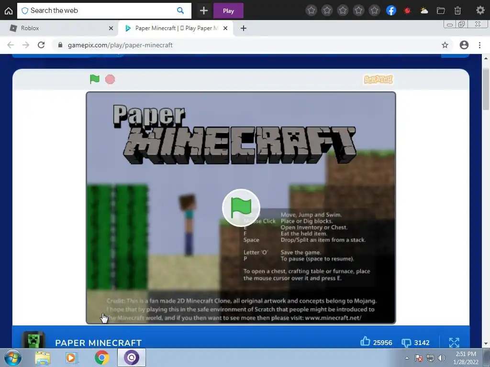Open the Chrome three-dot menu
The image size is (490, 367).
[479, 45]
